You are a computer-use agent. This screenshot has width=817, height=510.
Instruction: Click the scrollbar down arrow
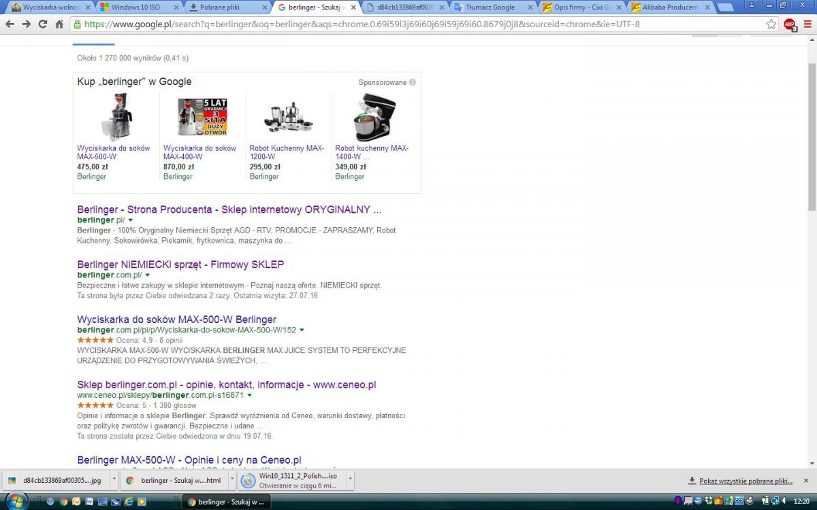coord(812,464)
